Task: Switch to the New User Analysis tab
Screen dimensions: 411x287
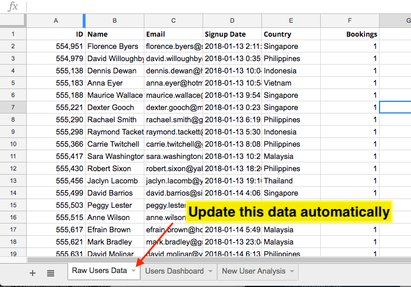Action: coord(253,271)
